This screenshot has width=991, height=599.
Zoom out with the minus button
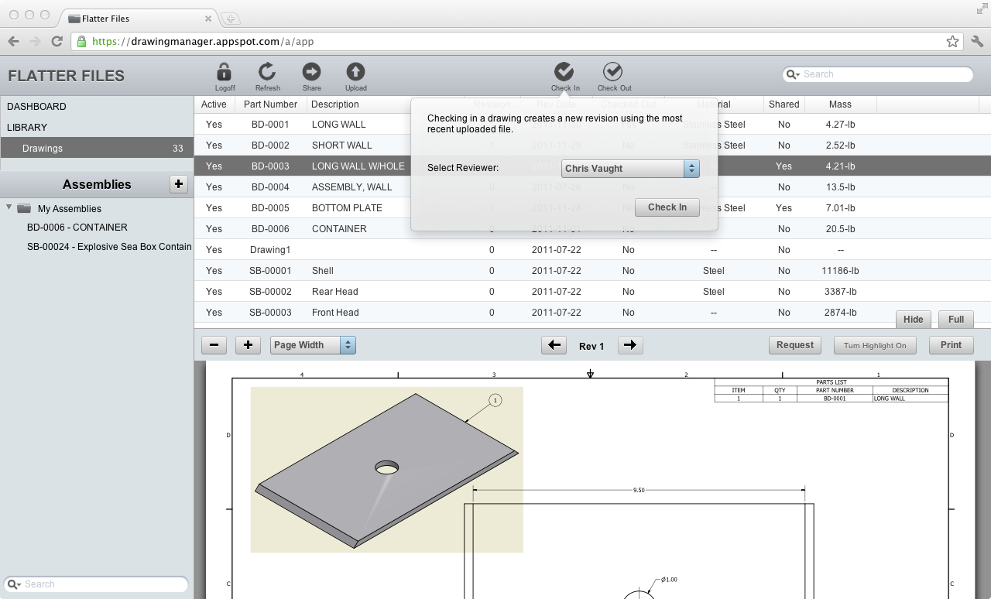[x=214, y=345]
